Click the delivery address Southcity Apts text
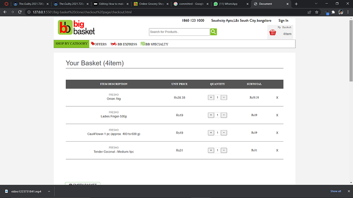This screenshot has width=353, height=198. click(241, 21)
